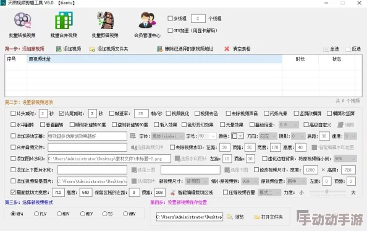Click thread count input field

(x=198, y=19)
